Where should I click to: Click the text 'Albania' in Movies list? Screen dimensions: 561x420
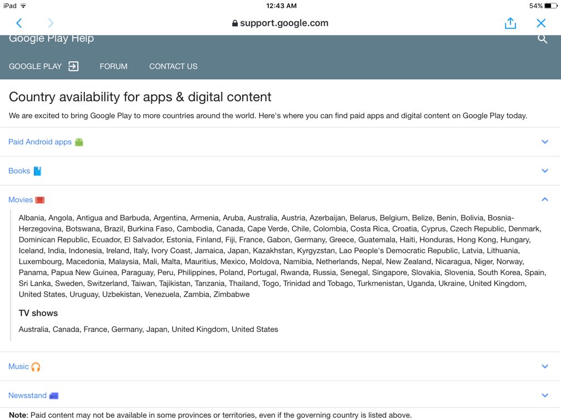31,218
